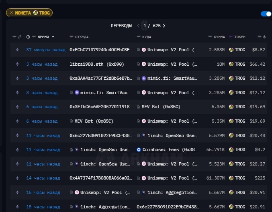The image size is (272, 212).
Task: Click Ethereum chain icon in 14 часы row
Action: tap(17, 178)
